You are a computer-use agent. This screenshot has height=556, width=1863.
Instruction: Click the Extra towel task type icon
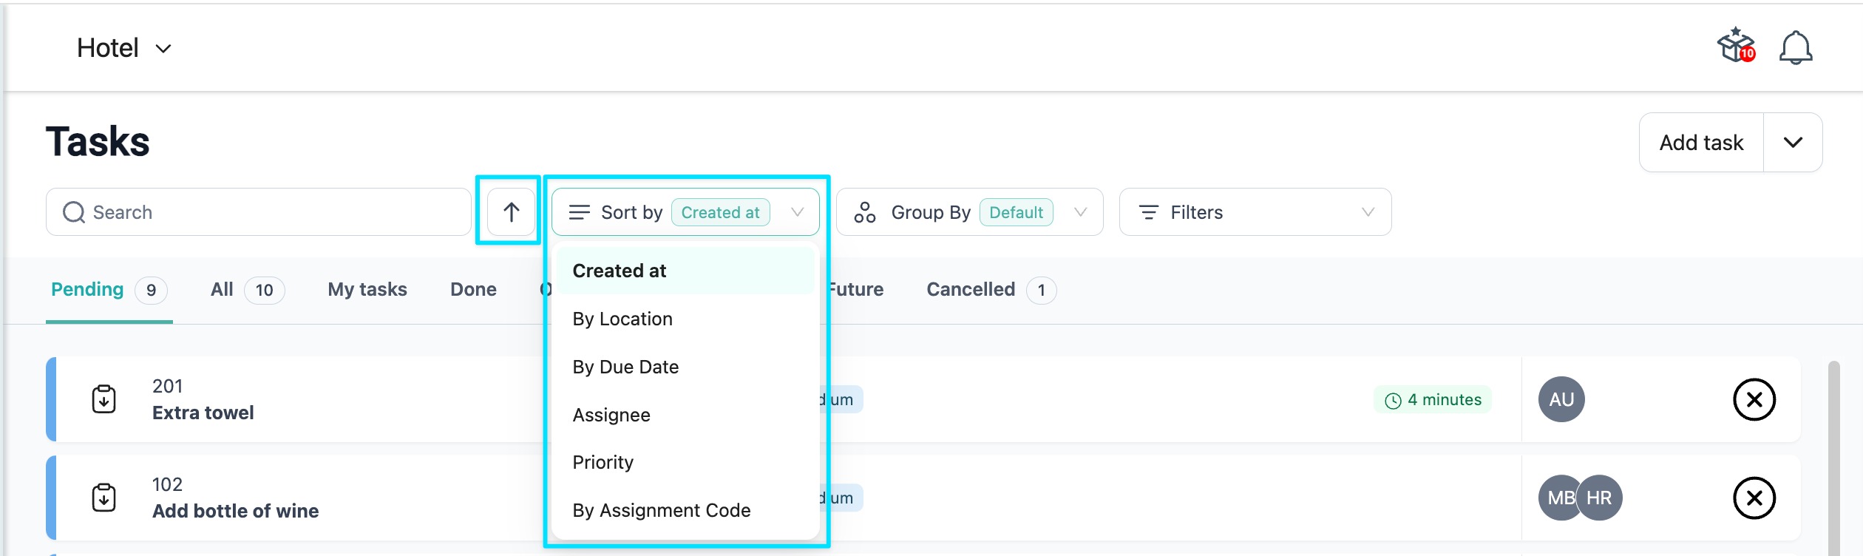pyautogui.click(x=104, y=399)
